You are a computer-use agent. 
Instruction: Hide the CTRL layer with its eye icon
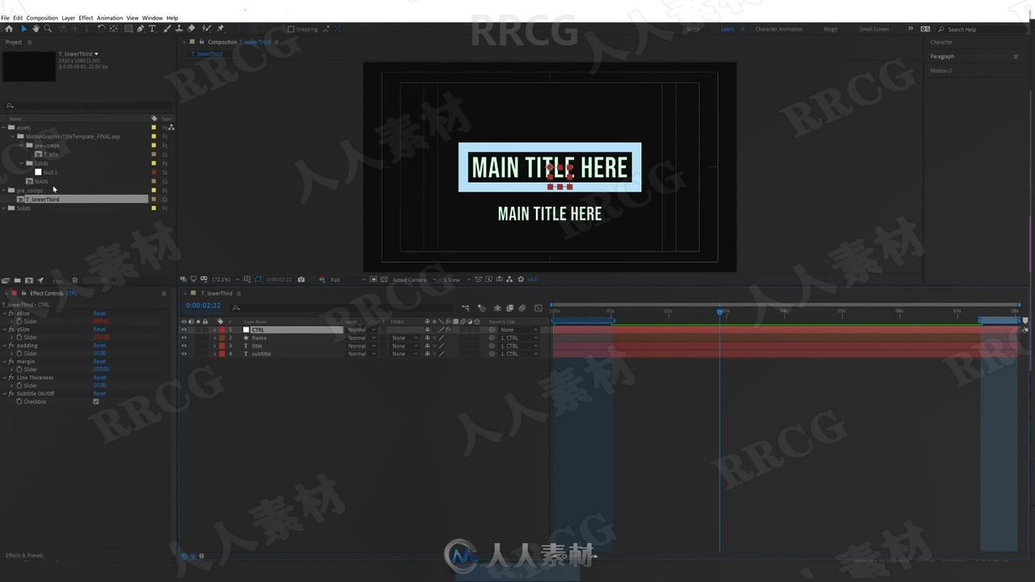tap(184, 330)
